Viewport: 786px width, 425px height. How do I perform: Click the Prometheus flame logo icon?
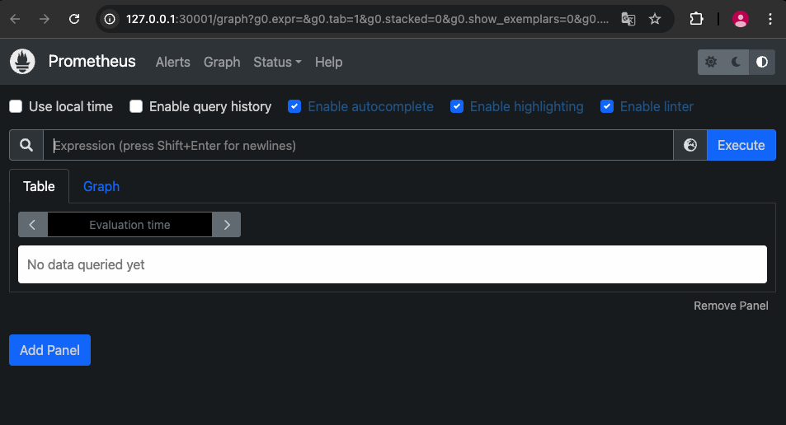(x=22, y=62)
